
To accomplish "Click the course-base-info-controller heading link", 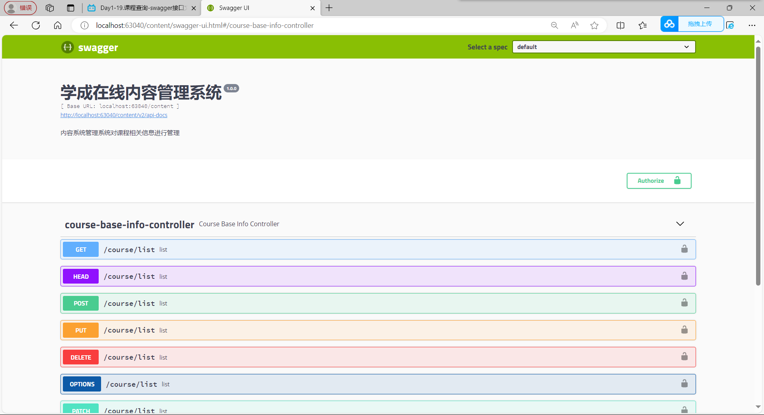I will point(129,225).
